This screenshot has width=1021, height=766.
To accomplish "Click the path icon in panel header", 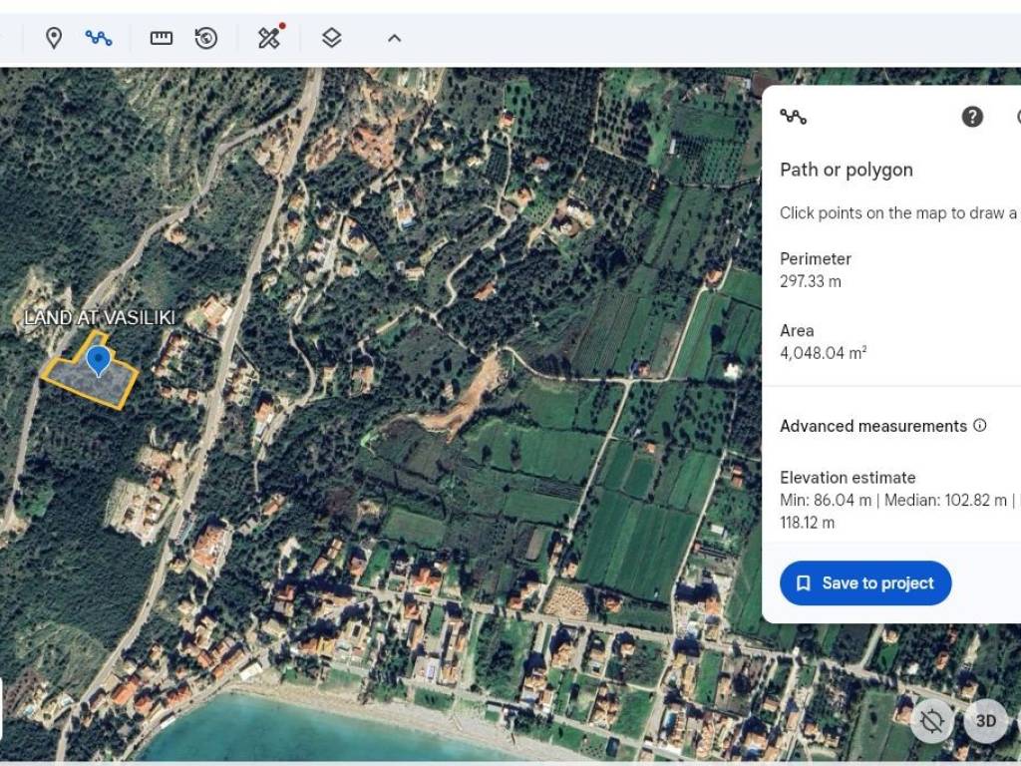I will 794,117.
